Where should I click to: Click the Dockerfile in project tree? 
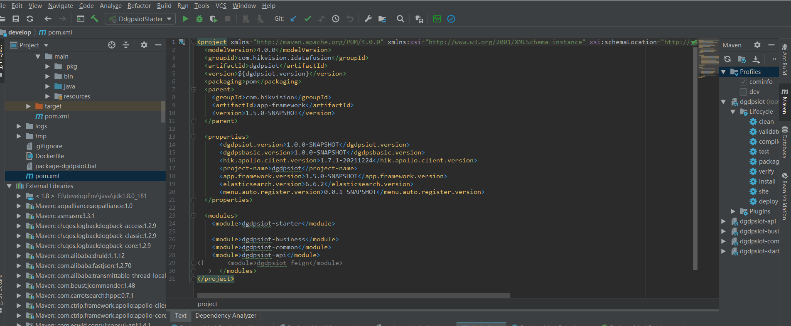tap(49, 156)
